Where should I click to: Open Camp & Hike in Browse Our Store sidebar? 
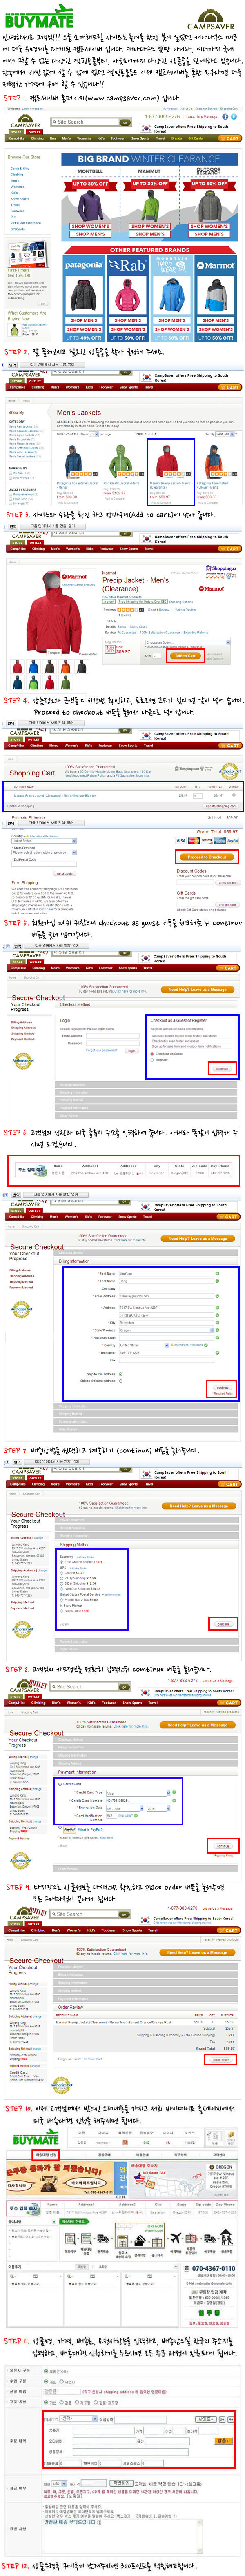tap(20, 169)
